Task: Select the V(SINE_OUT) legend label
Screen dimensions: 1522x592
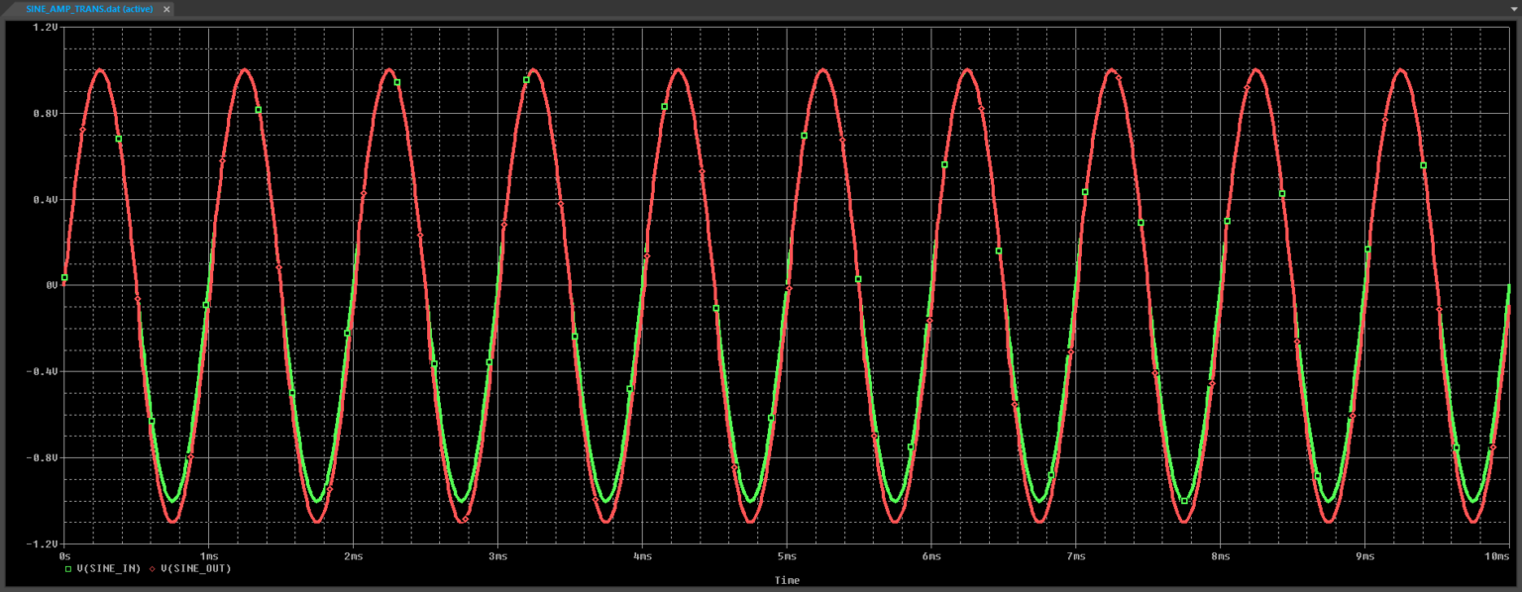Action: pyautogui.click(x=198, y=569)
